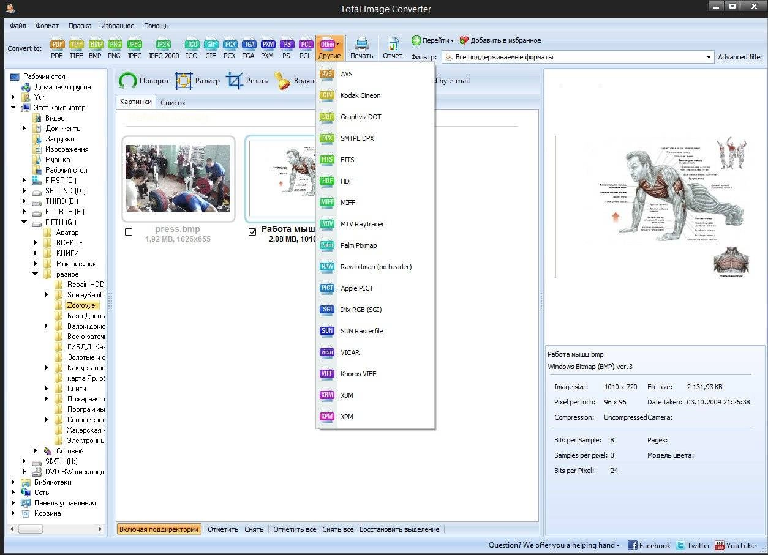This screenshot has height=555, width=768.
Task: Pick Graphviz DOT format
Action: pos(375,117)
